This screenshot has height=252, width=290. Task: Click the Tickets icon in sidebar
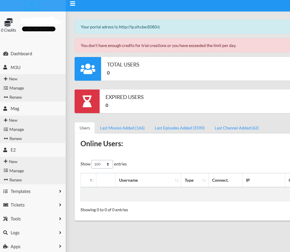[6, 205]
